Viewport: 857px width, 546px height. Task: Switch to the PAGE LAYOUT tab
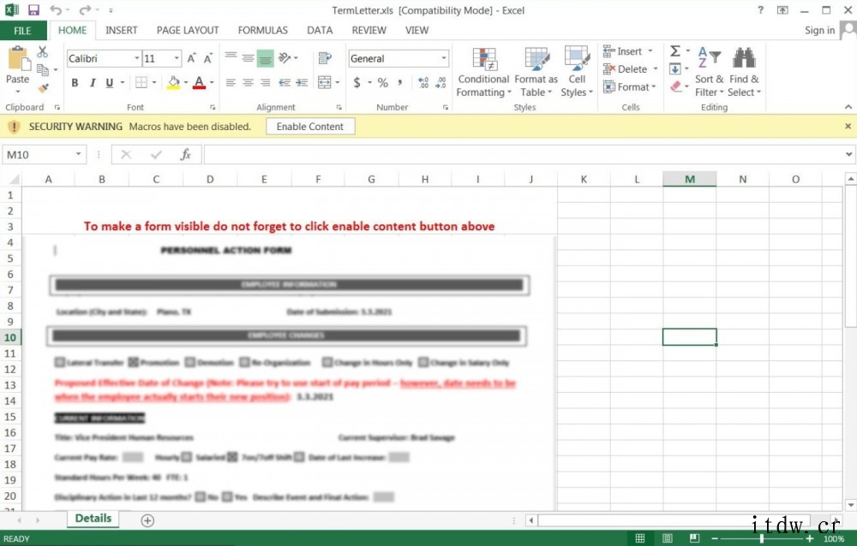[188, 31]
